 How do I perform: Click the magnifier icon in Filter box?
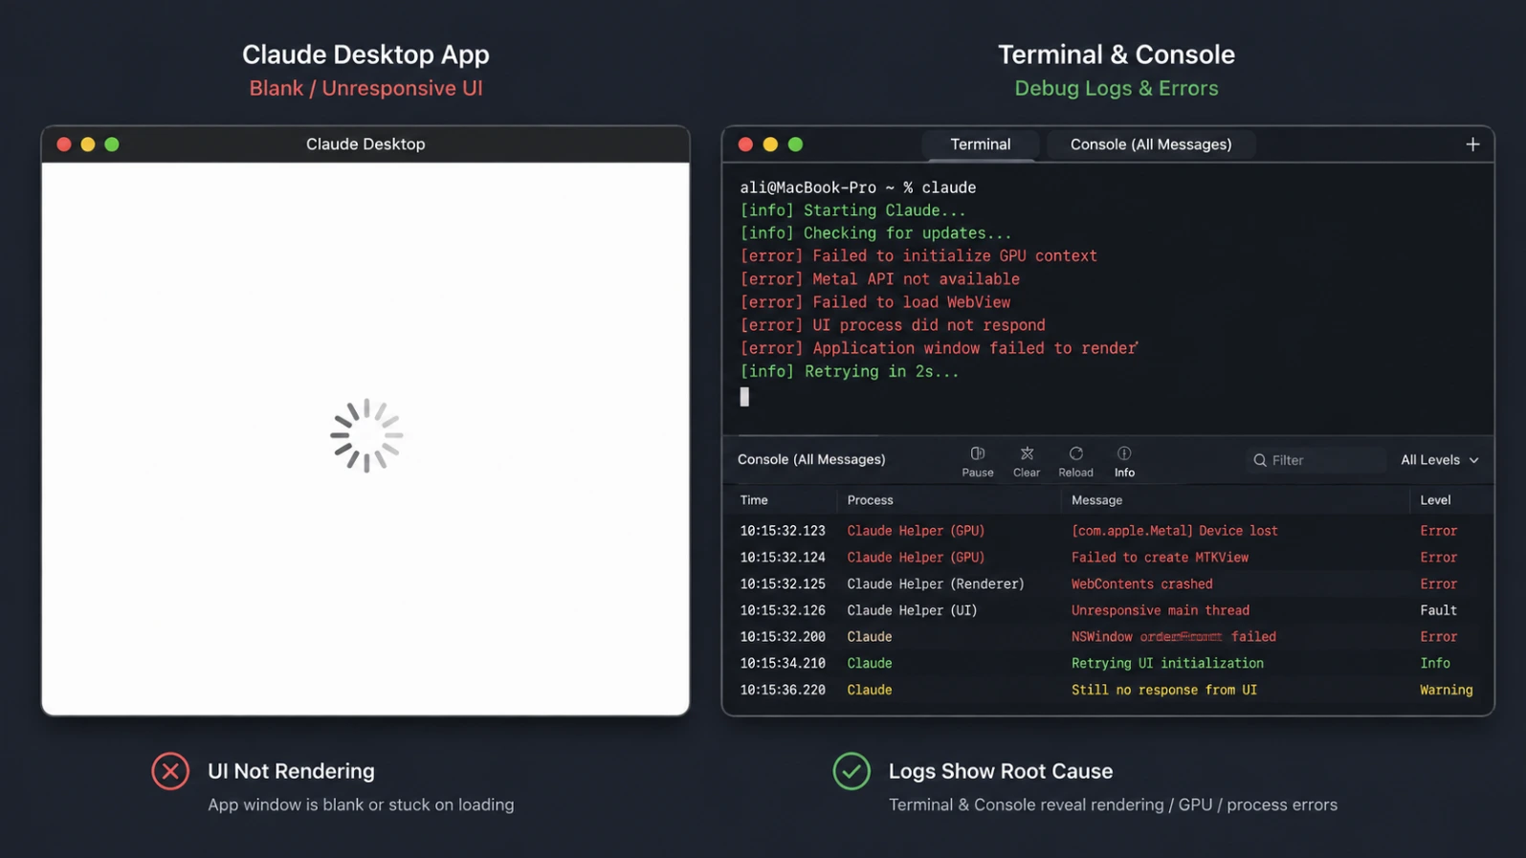click(x=1260, y=460)
